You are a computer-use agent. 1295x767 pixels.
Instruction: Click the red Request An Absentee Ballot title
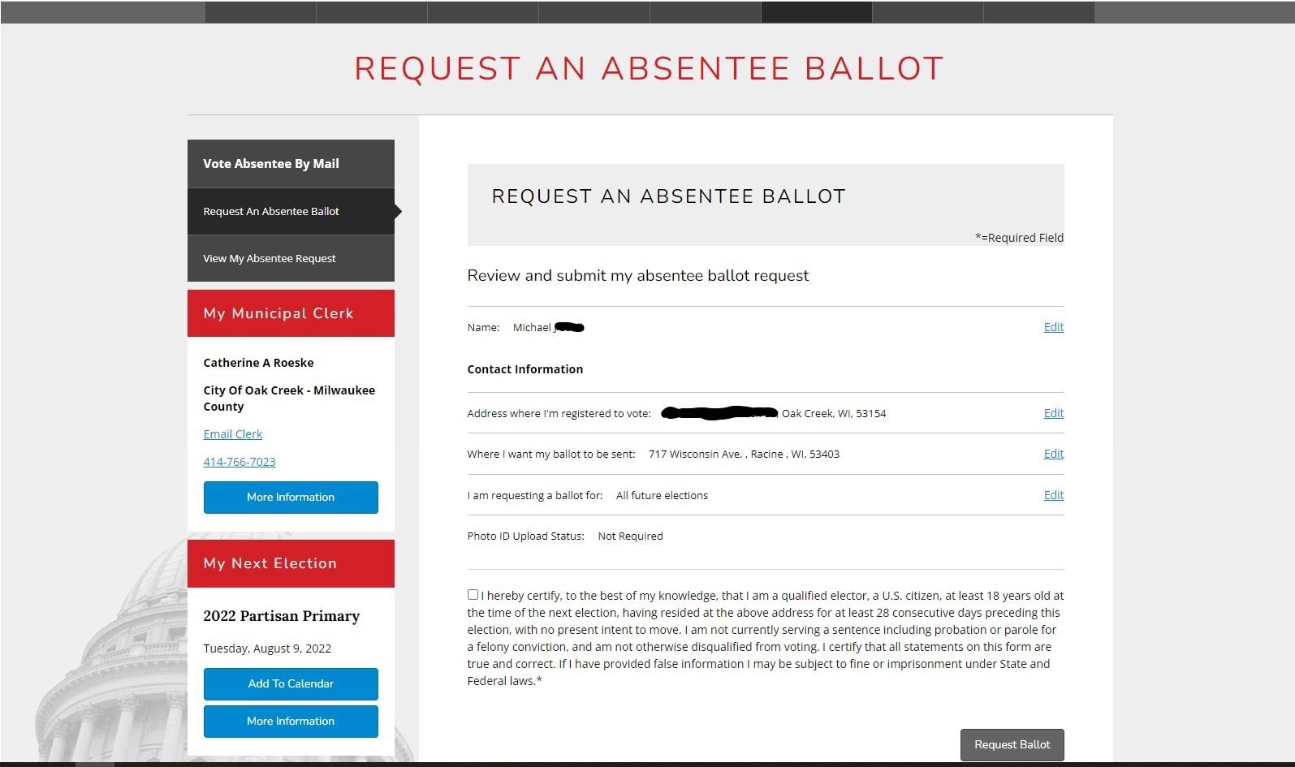click(x=649, y=69)
